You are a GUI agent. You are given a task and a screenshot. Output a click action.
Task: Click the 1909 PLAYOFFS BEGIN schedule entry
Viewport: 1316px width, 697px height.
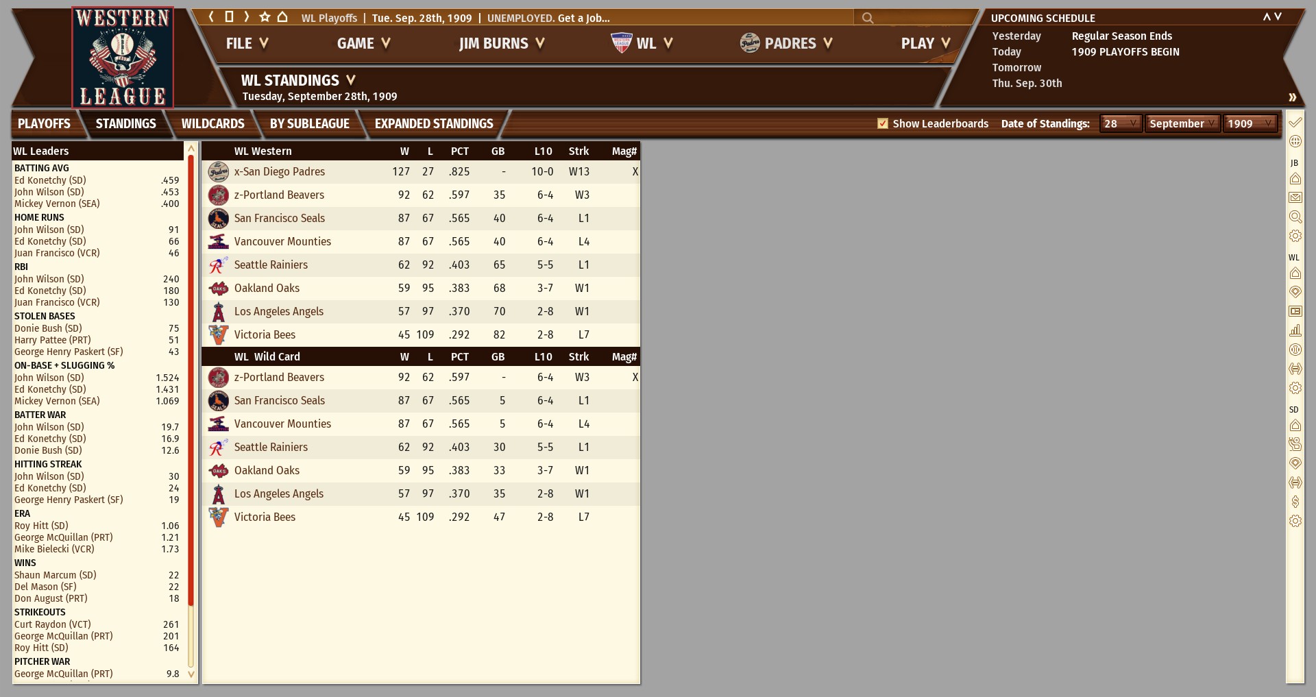[1125, 52]
